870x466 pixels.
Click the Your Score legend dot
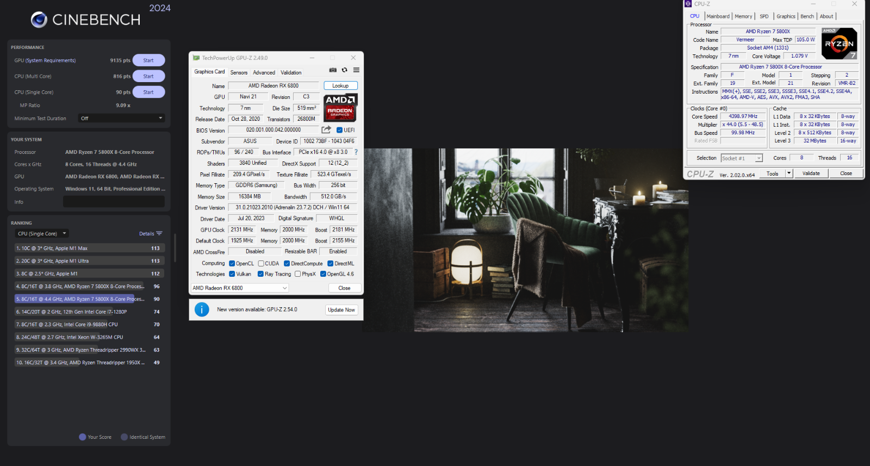click(83, 437)
